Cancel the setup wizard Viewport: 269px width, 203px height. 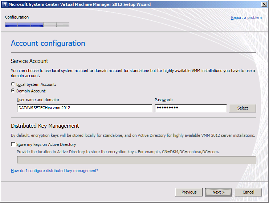pyautogui.click(x=248, y=192)
